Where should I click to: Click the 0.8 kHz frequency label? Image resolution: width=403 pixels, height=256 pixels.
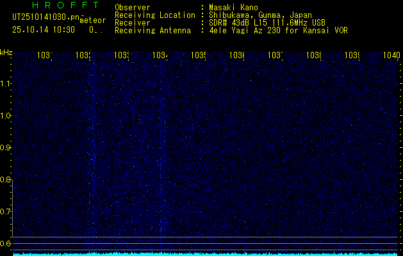point(5,179)
